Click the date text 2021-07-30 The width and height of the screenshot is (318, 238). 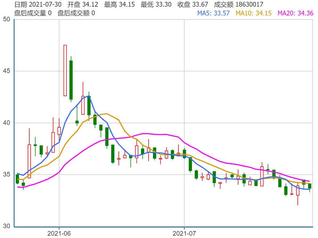click(x=45, y=4)
